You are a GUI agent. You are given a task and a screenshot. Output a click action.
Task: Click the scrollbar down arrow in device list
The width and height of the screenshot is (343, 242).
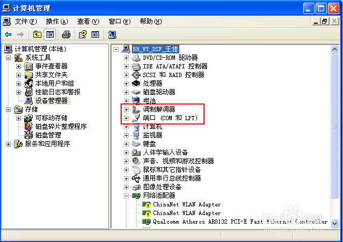click(334, 223)
